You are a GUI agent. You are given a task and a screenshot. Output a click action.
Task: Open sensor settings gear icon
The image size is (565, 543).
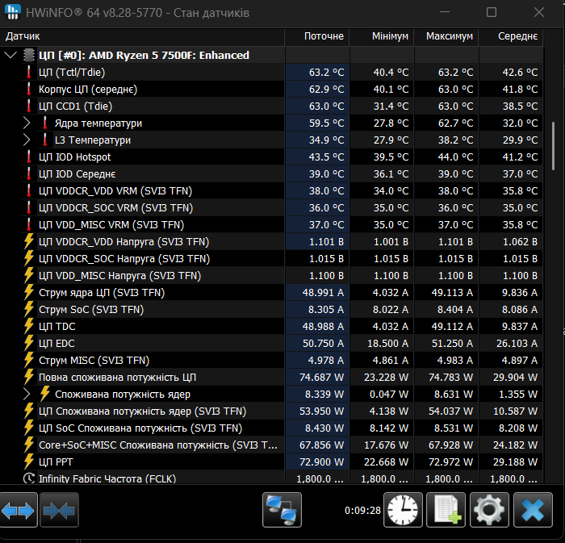coord(489,512)
